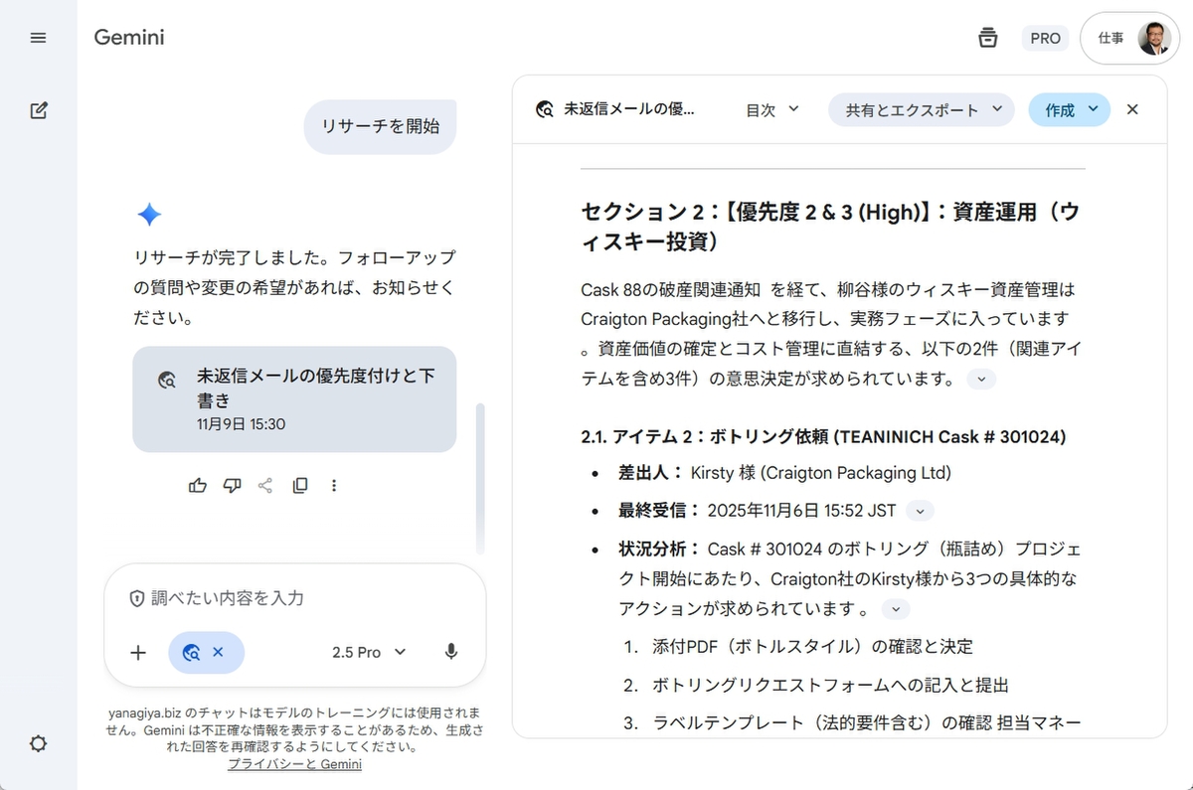
Task: Open more options three-dot menu
Action: point(334,486)
